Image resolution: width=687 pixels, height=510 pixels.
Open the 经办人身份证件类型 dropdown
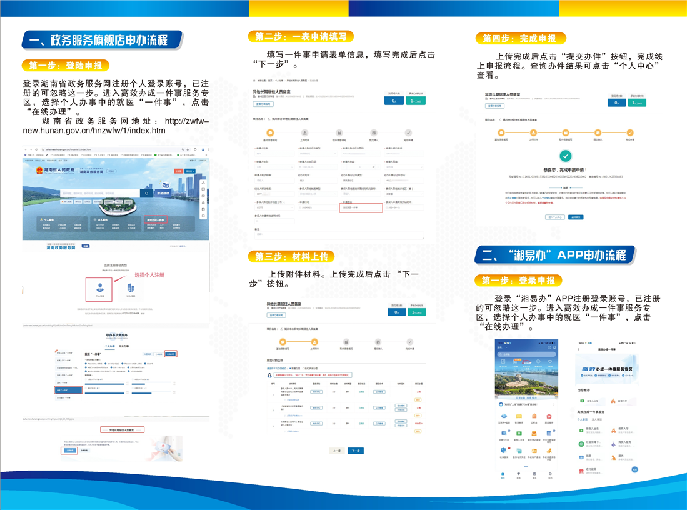point(361,181)
